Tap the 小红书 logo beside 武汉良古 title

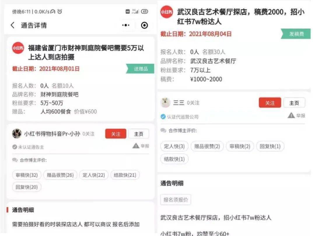[167, 12]
